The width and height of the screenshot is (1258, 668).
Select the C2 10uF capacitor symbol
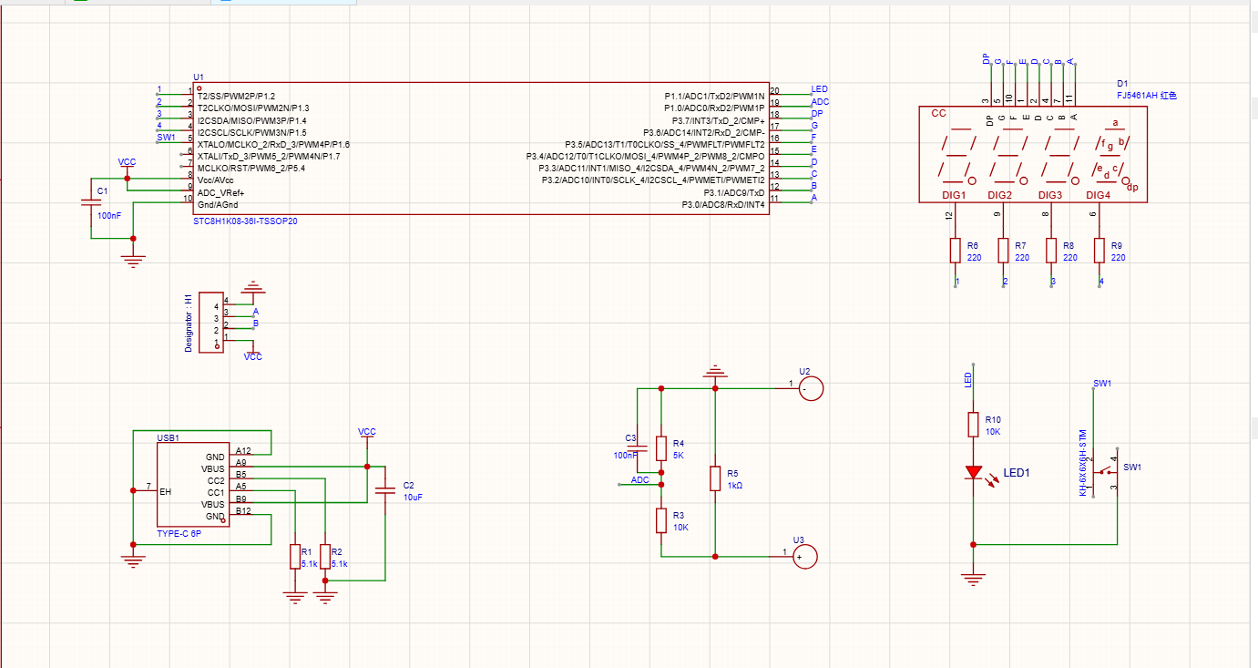point(385,490)
